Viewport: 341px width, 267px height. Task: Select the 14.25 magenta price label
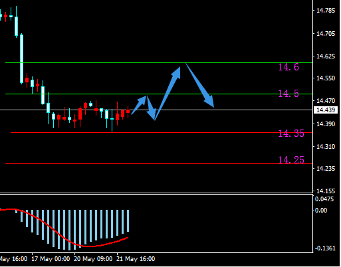pyautogui.click(x=291, y=160)
